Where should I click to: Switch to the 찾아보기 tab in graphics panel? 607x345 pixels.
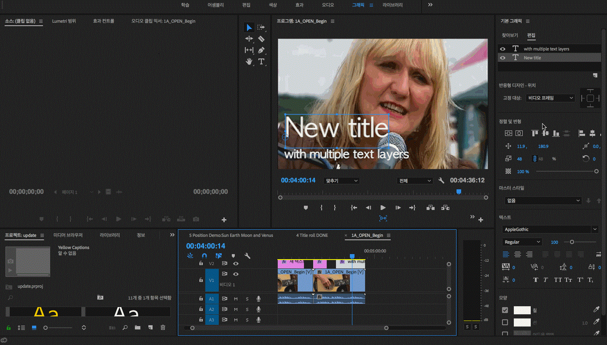pyautogui.click(x=510, y=35)
